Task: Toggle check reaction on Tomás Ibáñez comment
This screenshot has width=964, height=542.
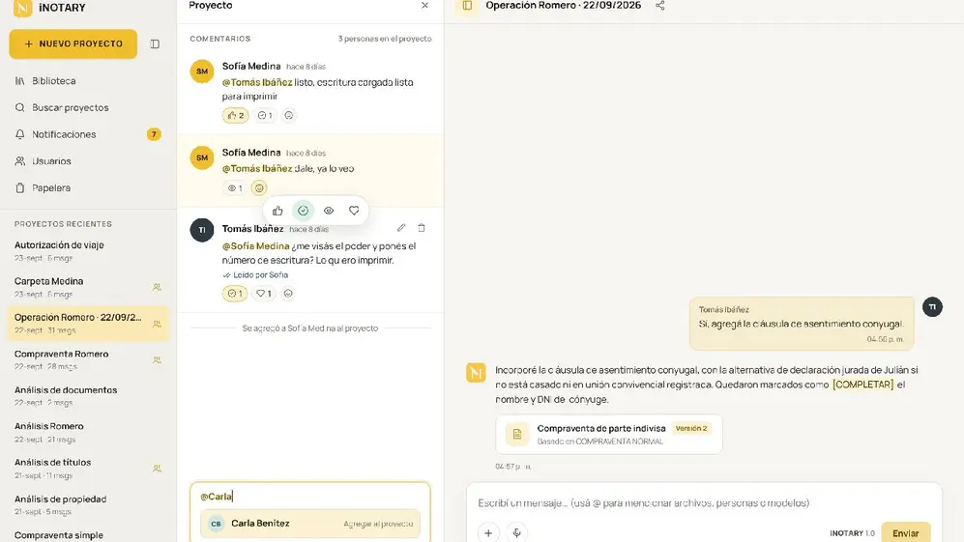Action: pyautogui.click(x=235, y=294)
